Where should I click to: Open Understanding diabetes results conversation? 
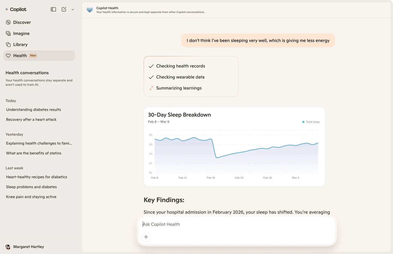coord(34,110)
